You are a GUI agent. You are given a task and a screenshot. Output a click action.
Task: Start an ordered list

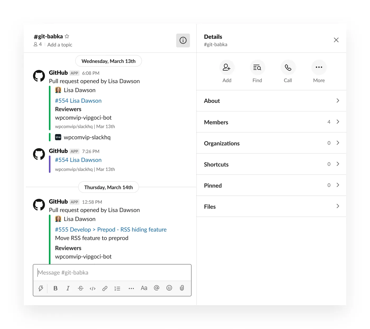point(117,288)
